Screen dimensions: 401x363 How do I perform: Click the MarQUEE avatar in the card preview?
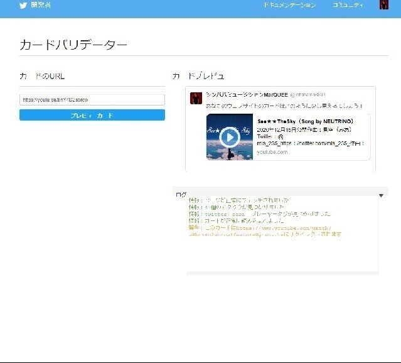point(196,99)
